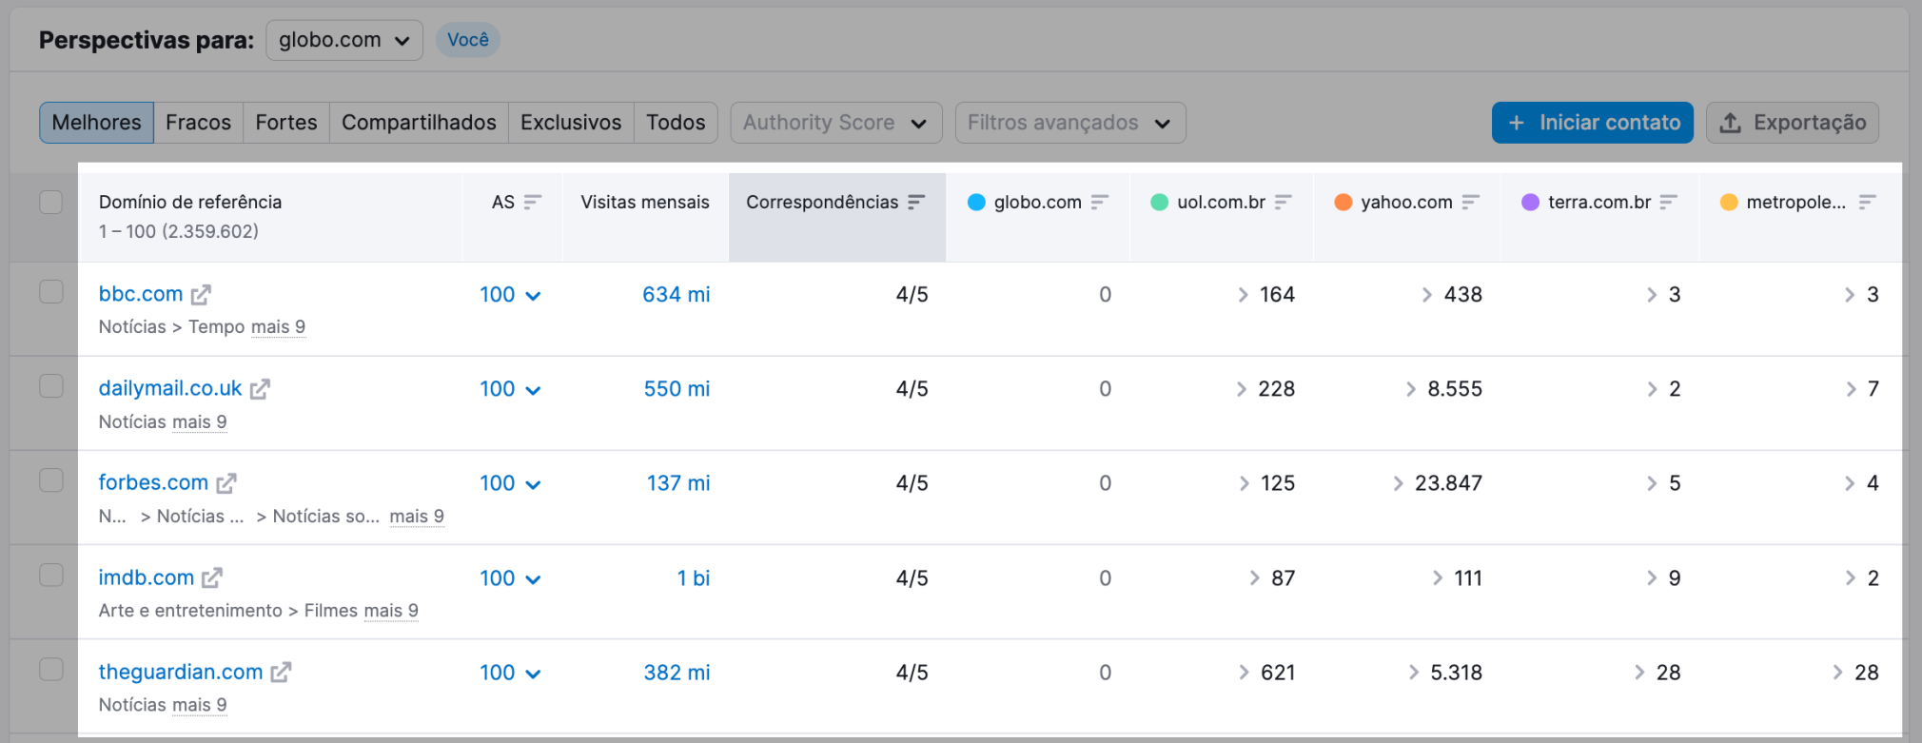Click the purple terra.com.br color dot
Screen dimensions: 1922x743
click(1531, 202)
